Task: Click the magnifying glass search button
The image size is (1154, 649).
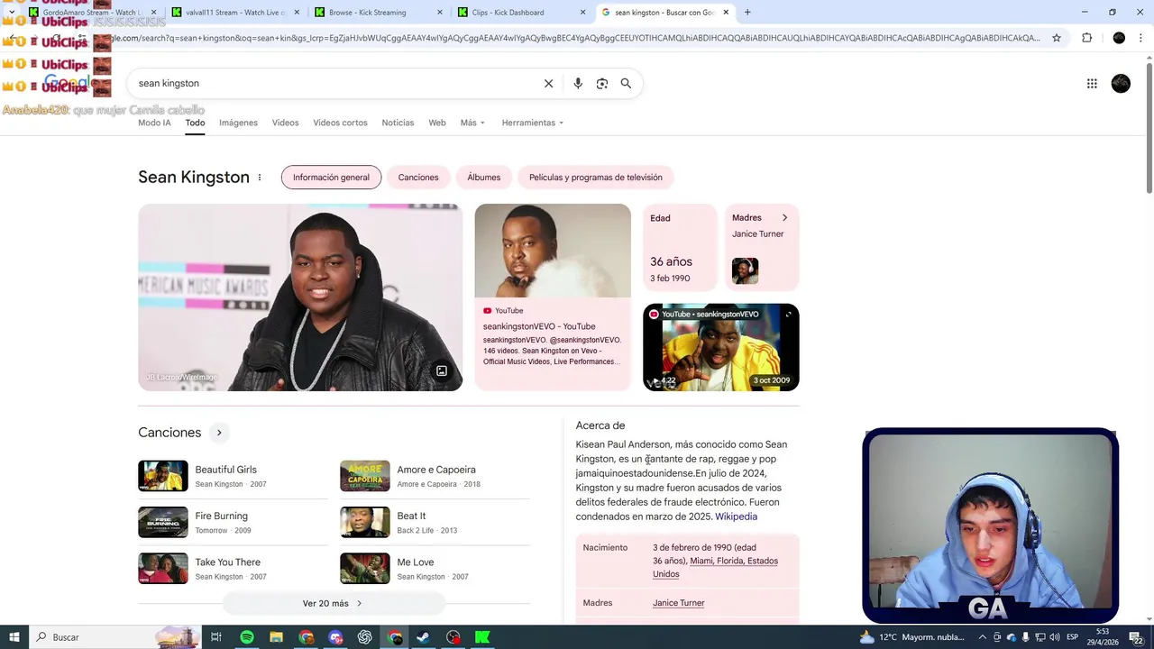Action: click(626, 83)
